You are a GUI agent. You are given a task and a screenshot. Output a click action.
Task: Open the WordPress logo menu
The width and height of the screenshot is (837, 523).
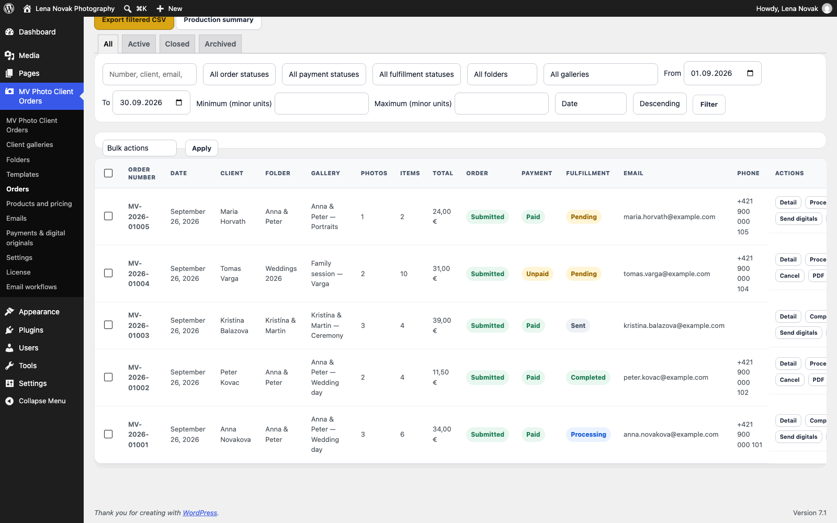(x=9, y=8)
